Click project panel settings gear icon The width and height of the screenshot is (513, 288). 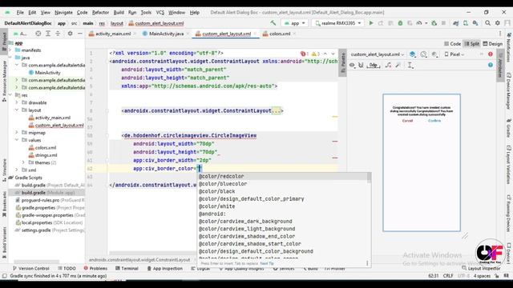[70, 34]
